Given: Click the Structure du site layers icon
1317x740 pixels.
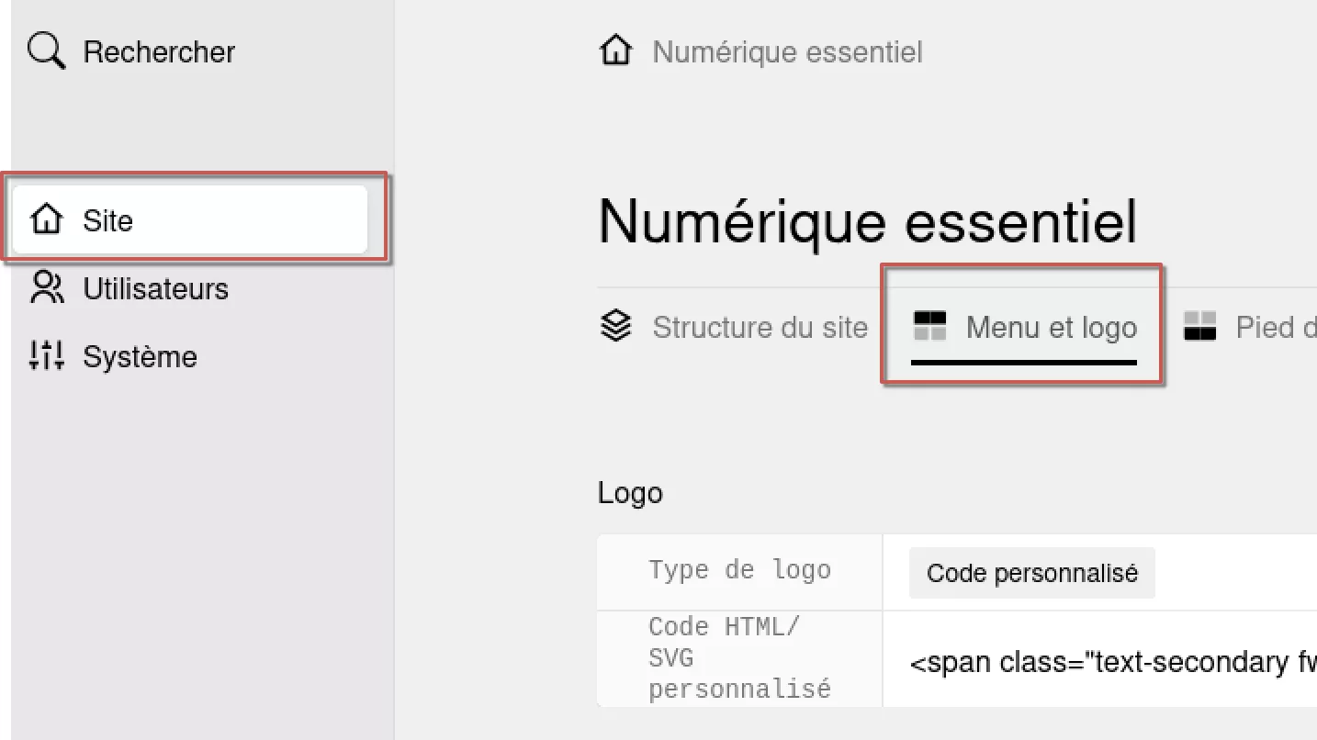Looking at the screenshot, I should tap(615, 326).
